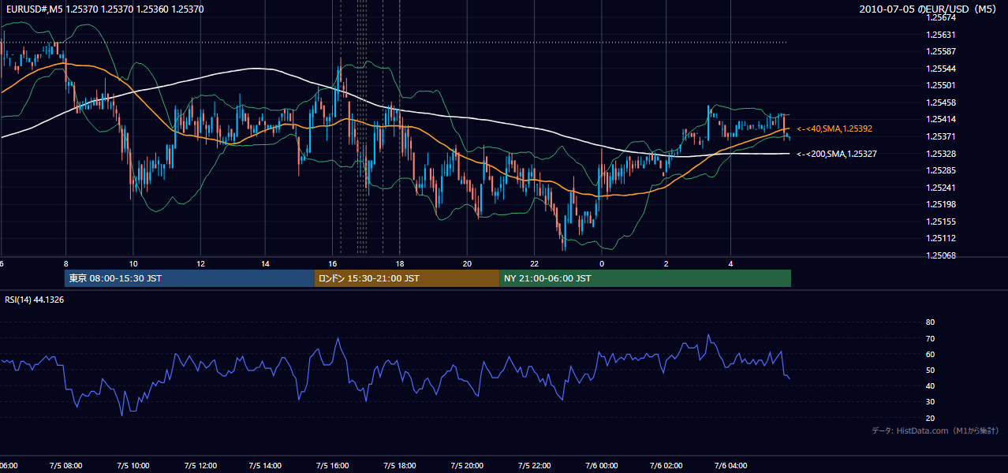Screen dimensions: 1008x473
Task: Click the bottom time label 7/5 16:00
Action: 332,465
